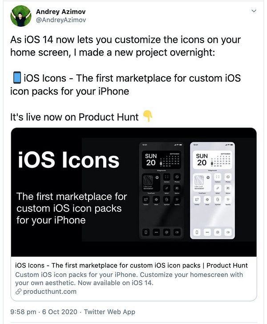Click the card description about custom icon packs
This screenshot has width=267, height=324.
click(129, 279)
